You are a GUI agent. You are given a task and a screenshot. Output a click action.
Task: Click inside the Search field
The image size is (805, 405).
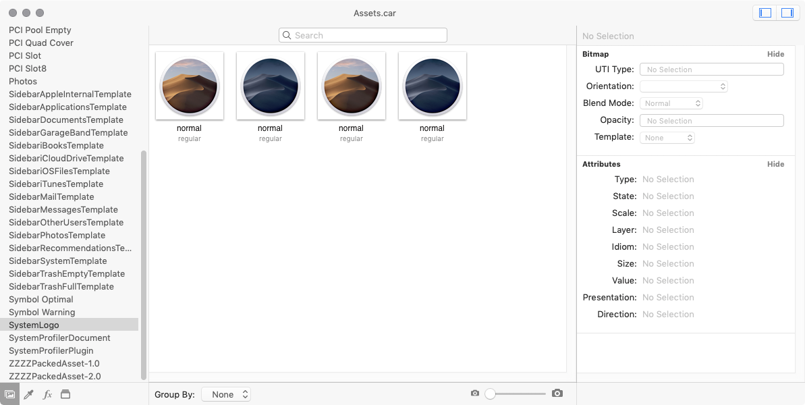pos(363,35)
